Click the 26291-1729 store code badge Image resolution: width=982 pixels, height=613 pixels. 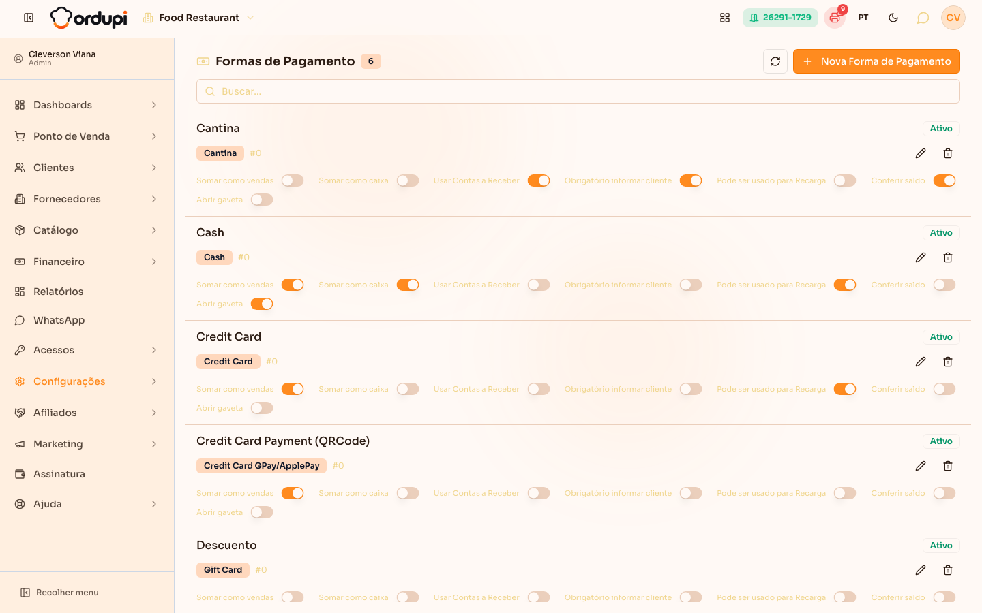(x=780, y=18)
